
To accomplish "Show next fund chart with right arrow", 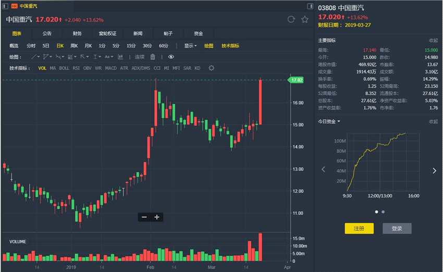I will coord(435,170).
